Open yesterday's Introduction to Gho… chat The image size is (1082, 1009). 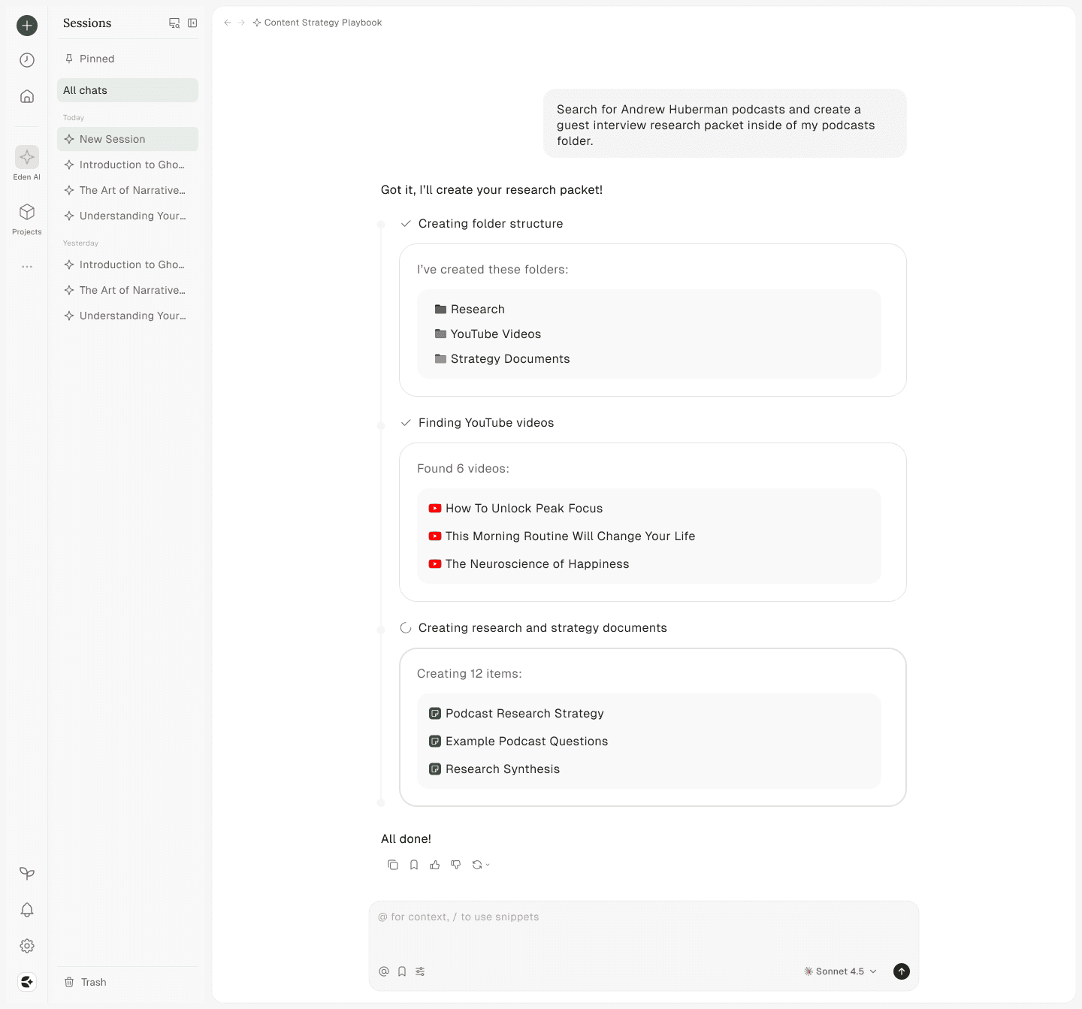coord(128,264)
